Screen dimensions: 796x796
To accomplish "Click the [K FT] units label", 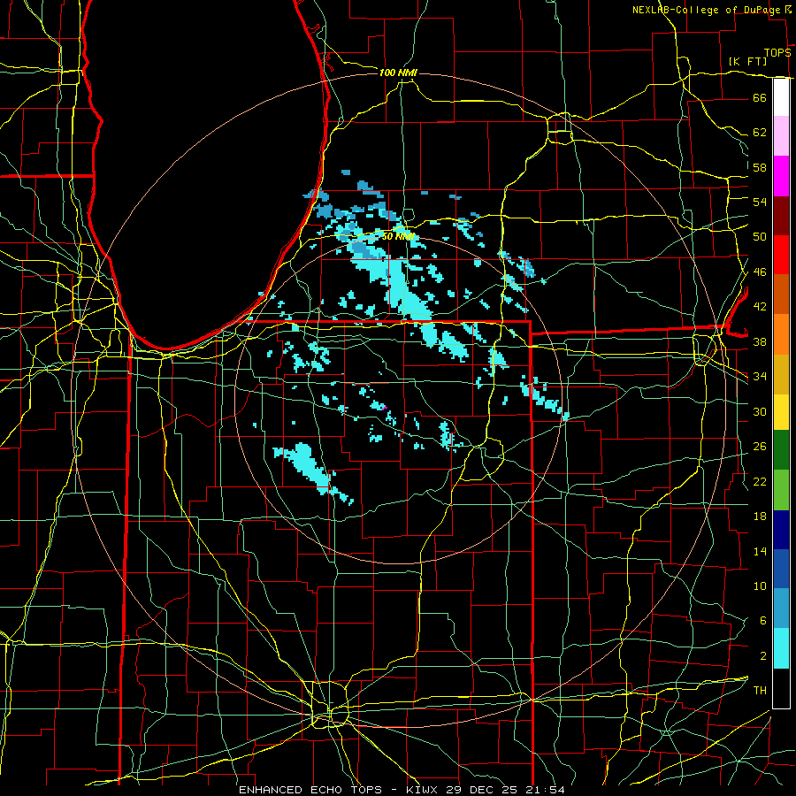I will [747, 61].
